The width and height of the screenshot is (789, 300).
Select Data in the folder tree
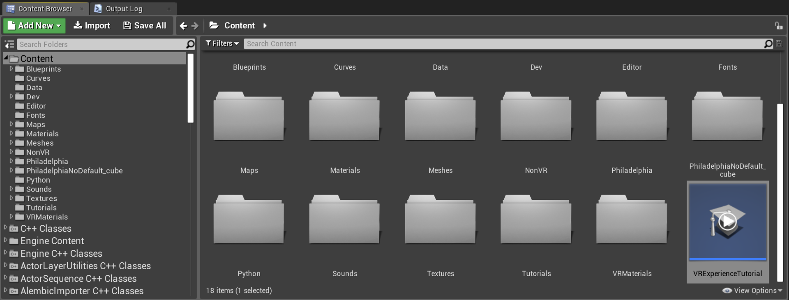coord(34,87)
